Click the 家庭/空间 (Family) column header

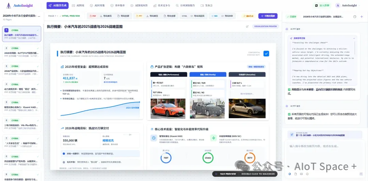tap(208, 74)
